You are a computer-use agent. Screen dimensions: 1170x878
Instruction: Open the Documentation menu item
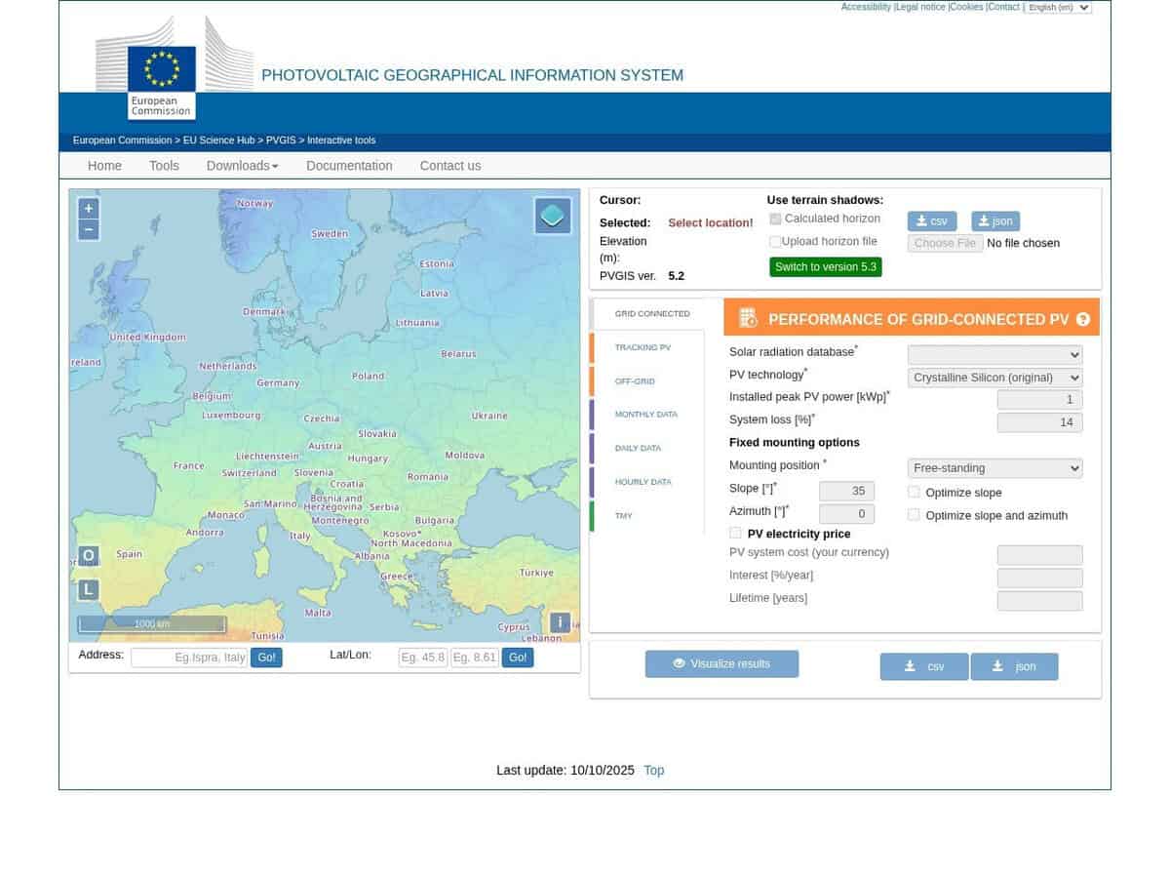(x=349, y=166)
